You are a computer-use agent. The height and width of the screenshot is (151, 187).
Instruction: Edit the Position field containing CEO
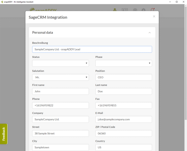point(124,77)
